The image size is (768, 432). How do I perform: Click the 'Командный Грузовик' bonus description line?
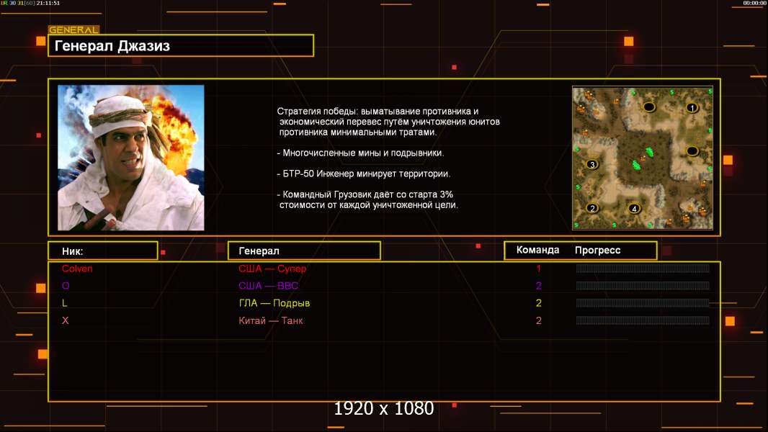(368, 199)
